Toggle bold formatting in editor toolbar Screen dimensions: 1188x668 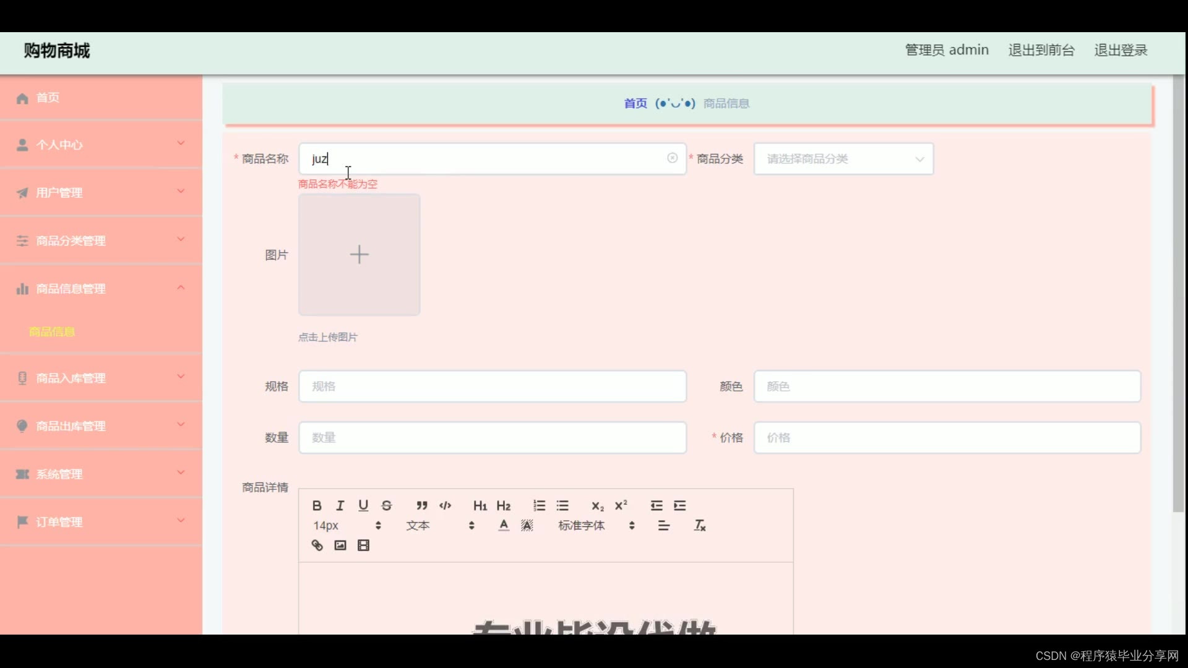coord(317,505)
